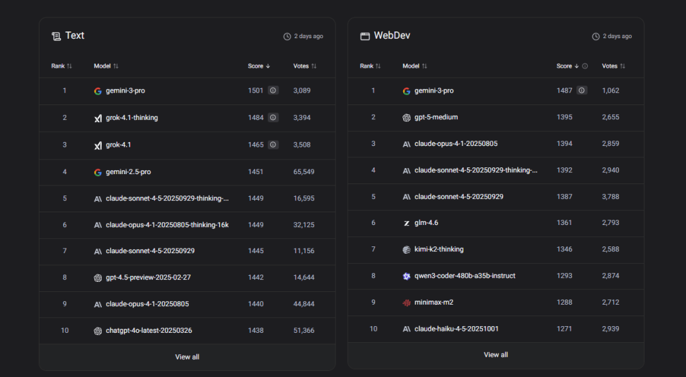Click info icon beside score 1501

point(273,90)
